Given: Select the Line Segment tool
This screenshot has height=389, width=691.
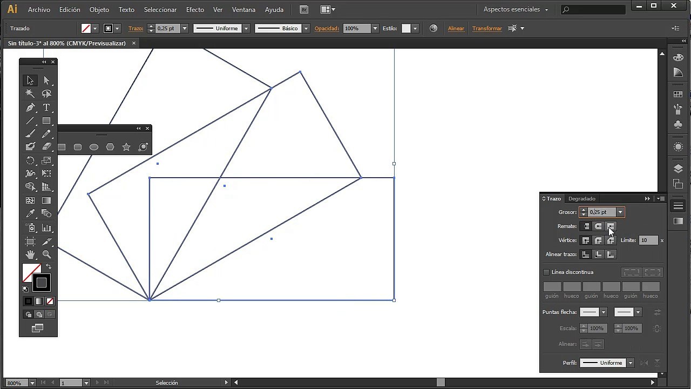Looking at the screenshot, I should pyautogui.click(x=30, y=121).
